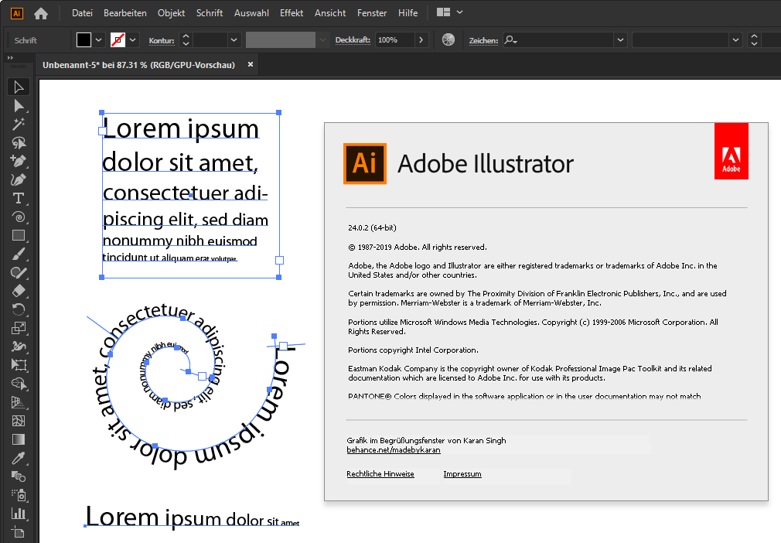Image resolution: width=781 pixels, height=543 pixels.
Task: Open the variable width profile dropdown
Action: (322, 40)
